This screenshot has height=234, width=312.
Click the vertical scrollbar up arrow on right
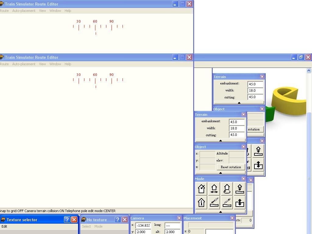(309, 71)
